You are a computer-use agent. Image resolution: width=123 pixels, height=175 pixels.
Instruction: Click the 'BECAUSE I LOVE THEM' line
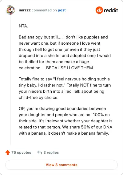[x=56, y=68]
